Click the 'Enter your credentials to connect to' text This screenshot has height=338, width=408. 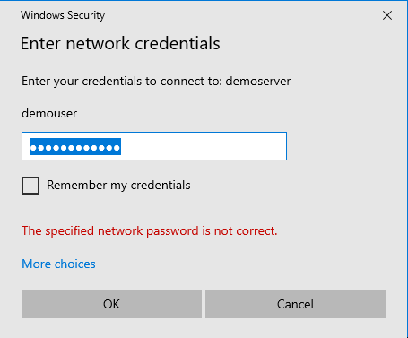coord(122,82)
